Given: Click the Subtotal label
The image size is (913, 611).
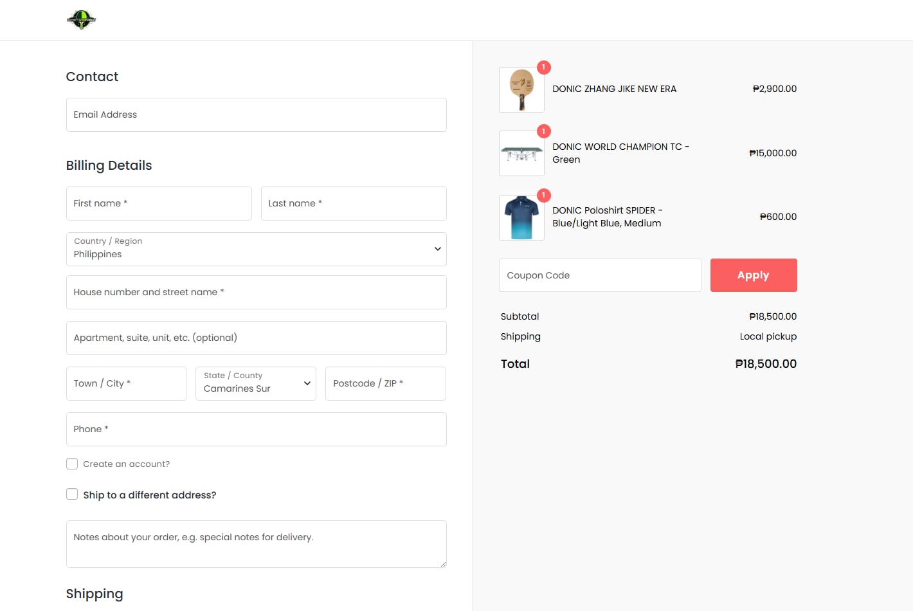Looking at the screenshot, I should [520, 316].
